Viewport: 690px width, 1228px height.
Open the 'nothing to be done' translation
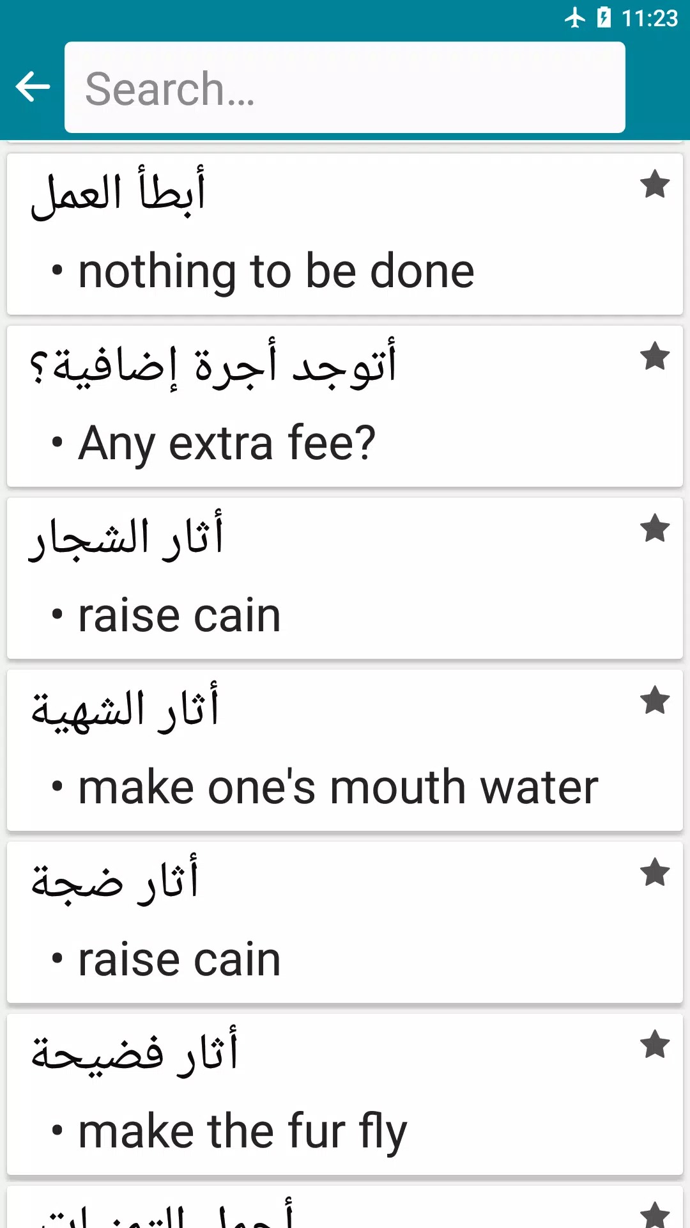pos(276,272)
